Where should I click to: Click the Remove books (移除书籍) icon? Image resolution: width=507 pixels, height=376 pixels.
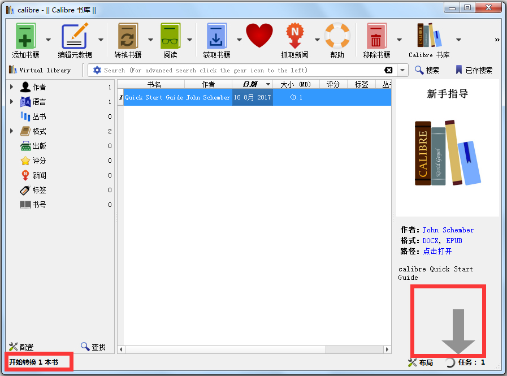tap(376, 37)
